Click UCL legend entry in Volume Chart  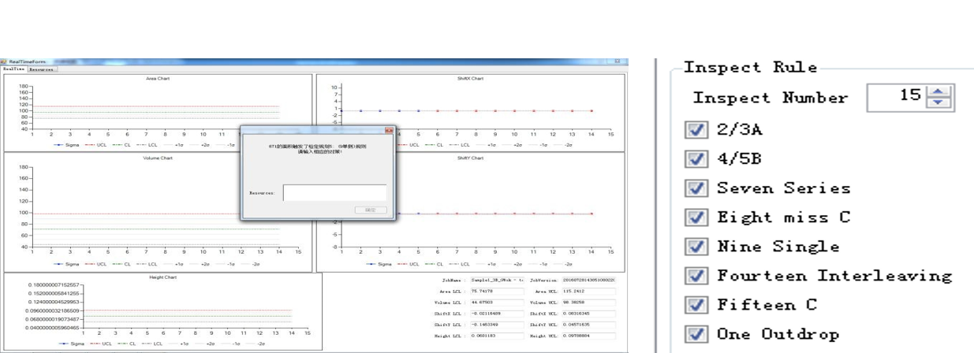pos(95,265)
